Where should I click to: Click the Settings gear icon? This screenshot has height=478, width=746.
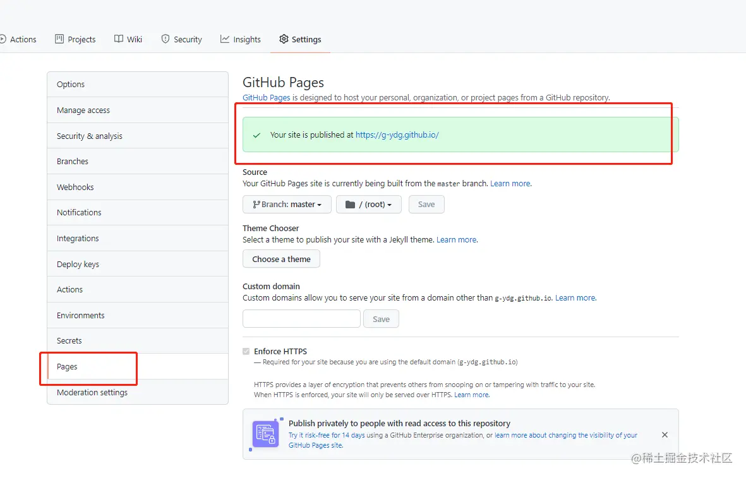(x=284, y=39)
